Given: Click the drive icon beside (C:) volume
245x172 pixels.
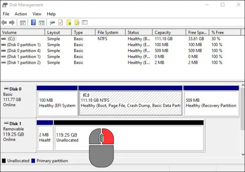Looking at the screenshot, I should (x=4, y=39).
